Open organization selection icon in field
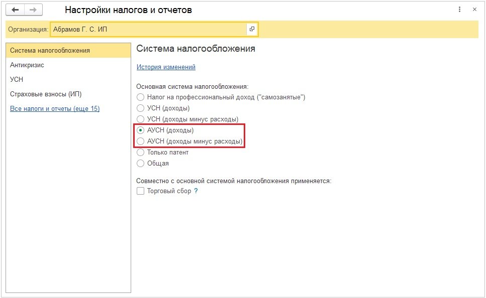486x298 pixels. [252, 29]
